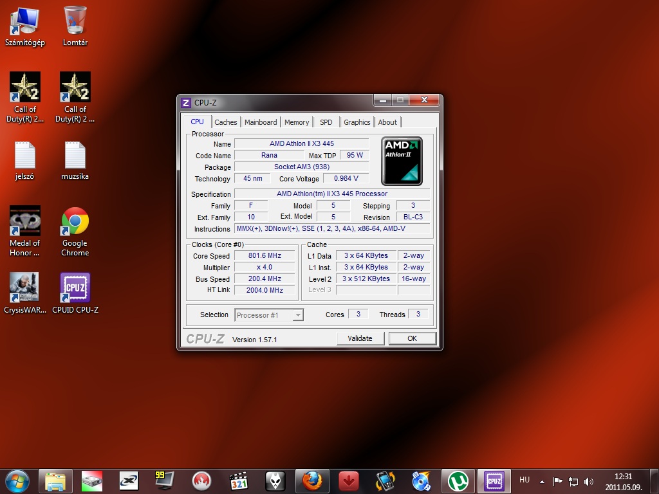
Task: Open the Google Chrome desktop shortcut
Action: (x=75, y=231)
